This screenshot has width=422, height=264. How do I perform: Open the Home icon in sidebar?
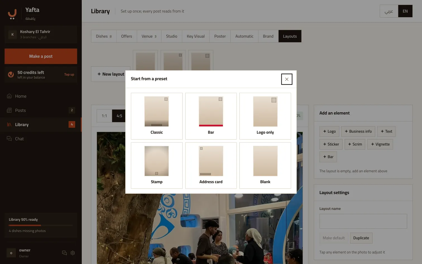[x=9, y=96]
